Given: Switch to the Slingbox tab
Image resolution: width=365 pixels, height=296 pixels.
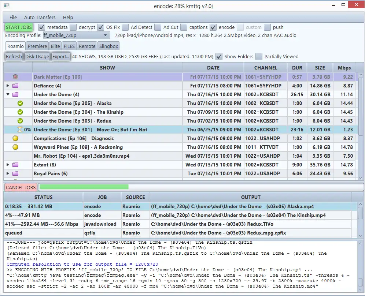Looking at the screenshot, I should 108,46.
